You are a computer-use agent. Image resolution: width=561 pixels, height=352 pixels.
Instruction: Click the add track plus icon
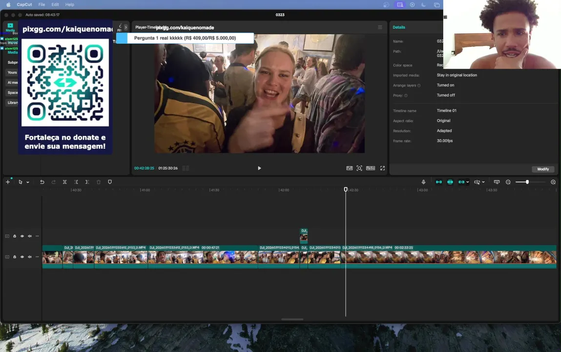coord(8,182)
